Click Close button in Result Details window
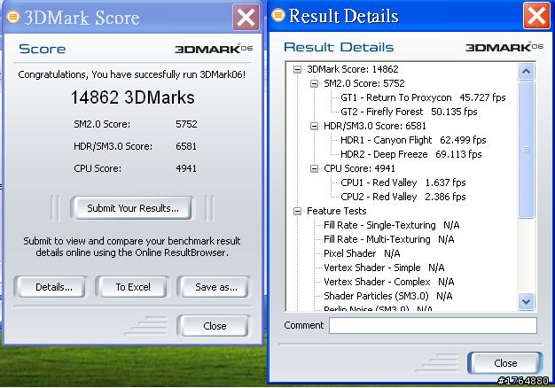 pyautogui.click(x=505, y=363)
